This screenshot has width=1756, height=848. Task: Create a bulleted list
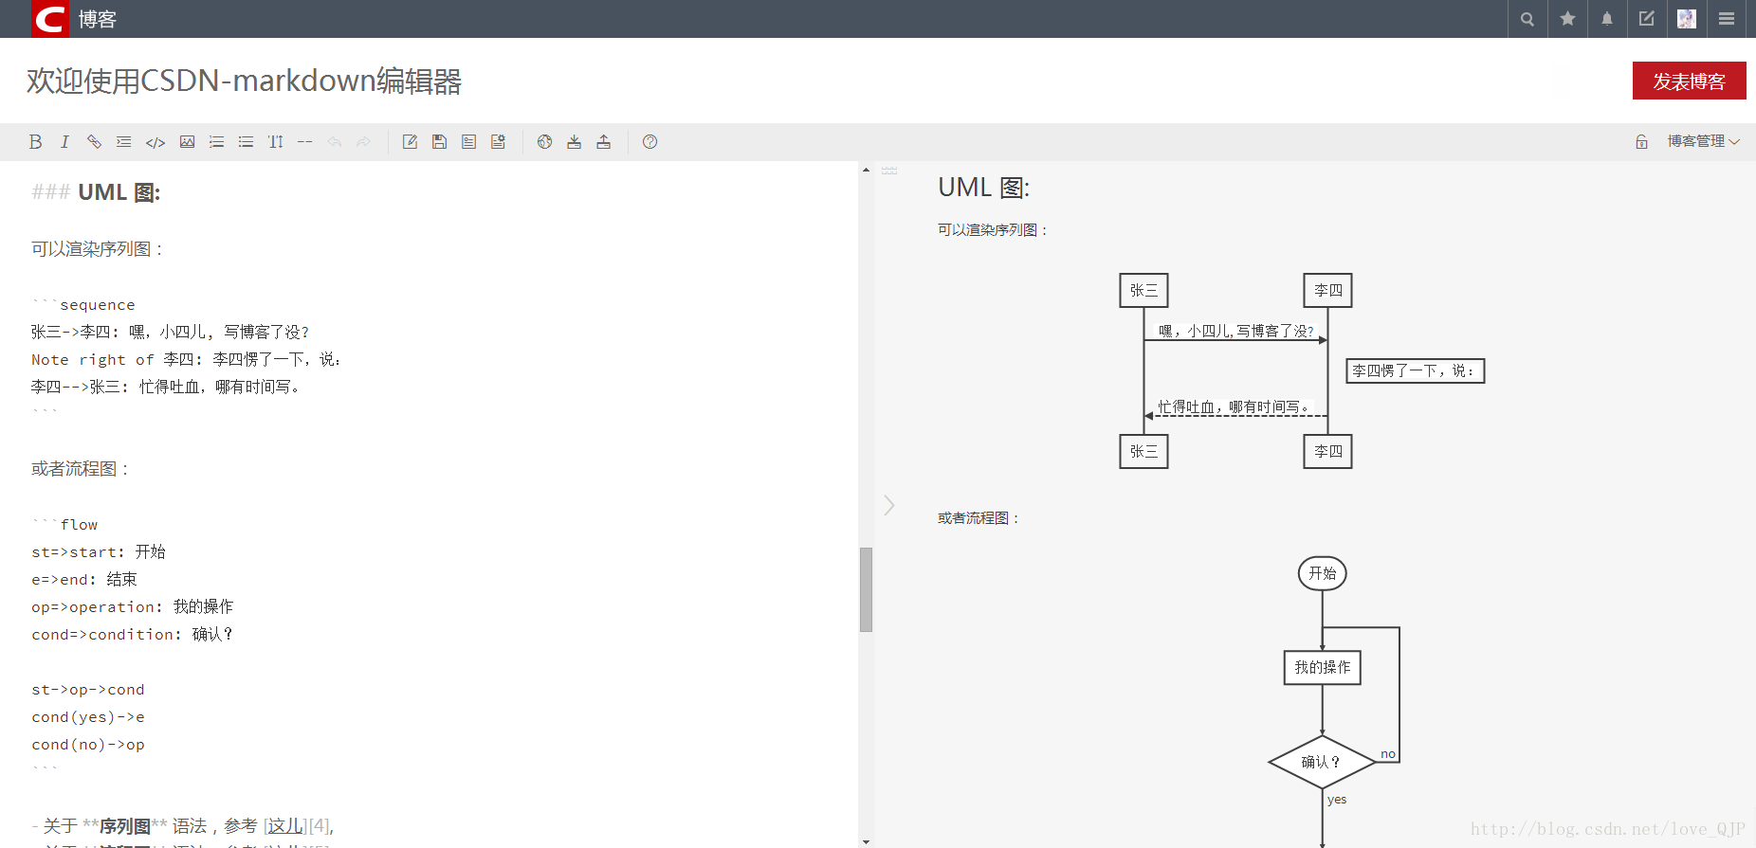coord(246,142)
